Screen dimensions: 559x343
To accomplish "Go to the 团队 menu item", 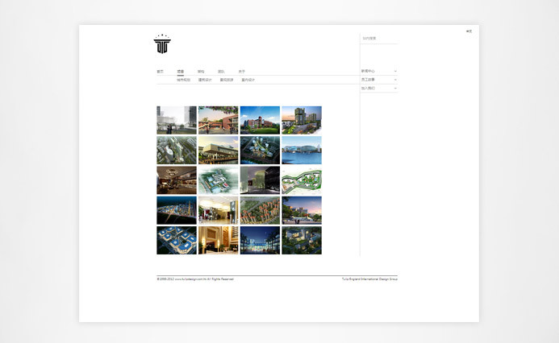I will tap(221, 71).
